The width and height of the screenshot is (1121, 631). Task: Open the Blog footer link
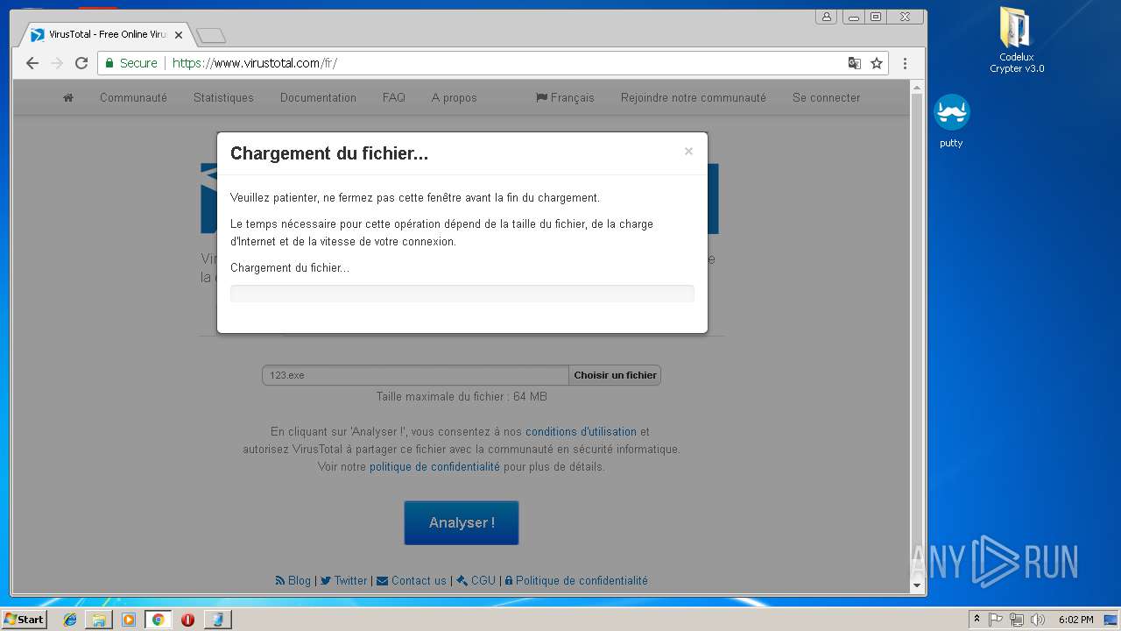(293, 581)
